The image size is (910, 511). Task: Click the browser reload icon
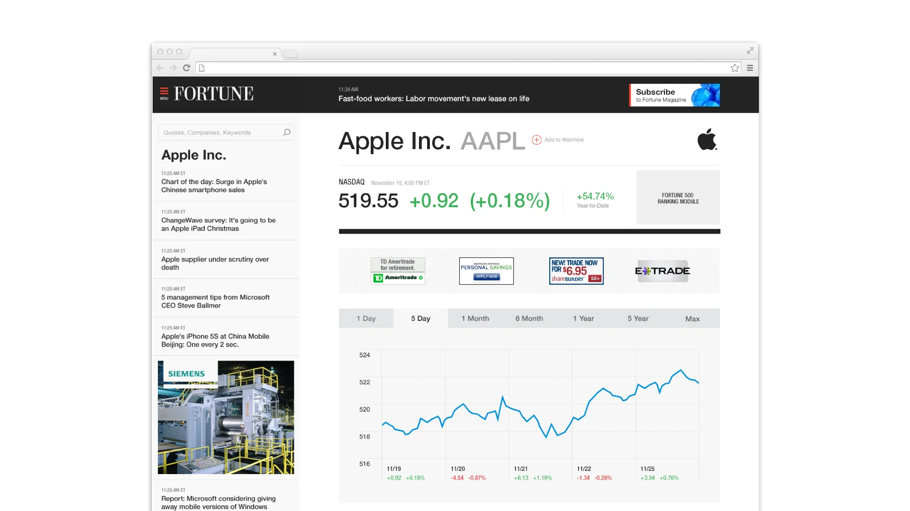pyautogui.click(x=186, y=68)
